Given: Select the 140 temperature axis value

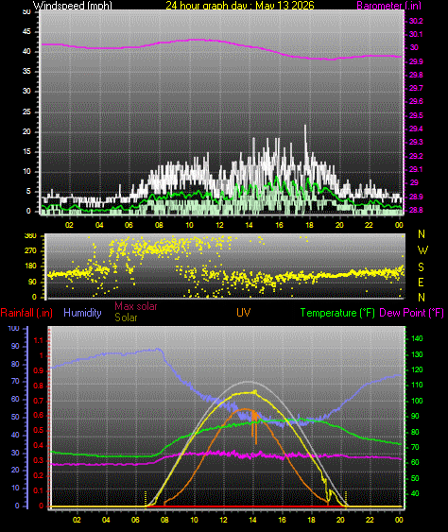Looking at the screenshot, I should click(417, 338).
